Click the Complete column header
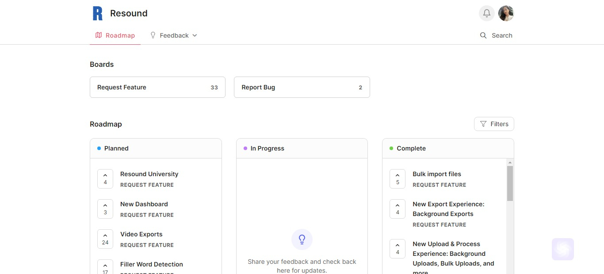604x274 pixels. pyautogui.click(x=448, y=148)
